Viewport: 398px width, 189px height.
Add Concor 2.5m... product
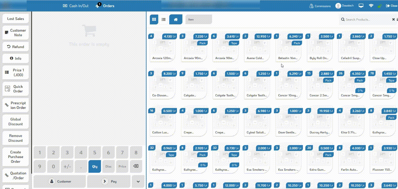click(x=320, y=85)
